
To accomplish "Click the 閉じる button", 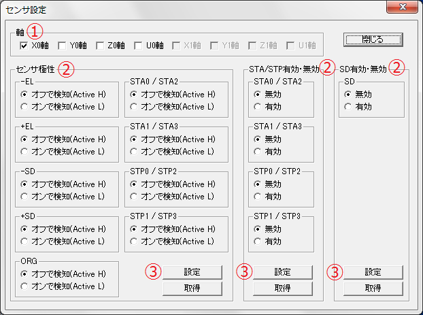I will [x=373, y=39].
